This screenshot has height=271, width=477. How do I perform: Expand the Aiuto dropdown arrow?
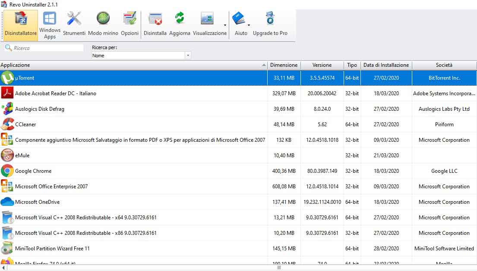point(249,25)
